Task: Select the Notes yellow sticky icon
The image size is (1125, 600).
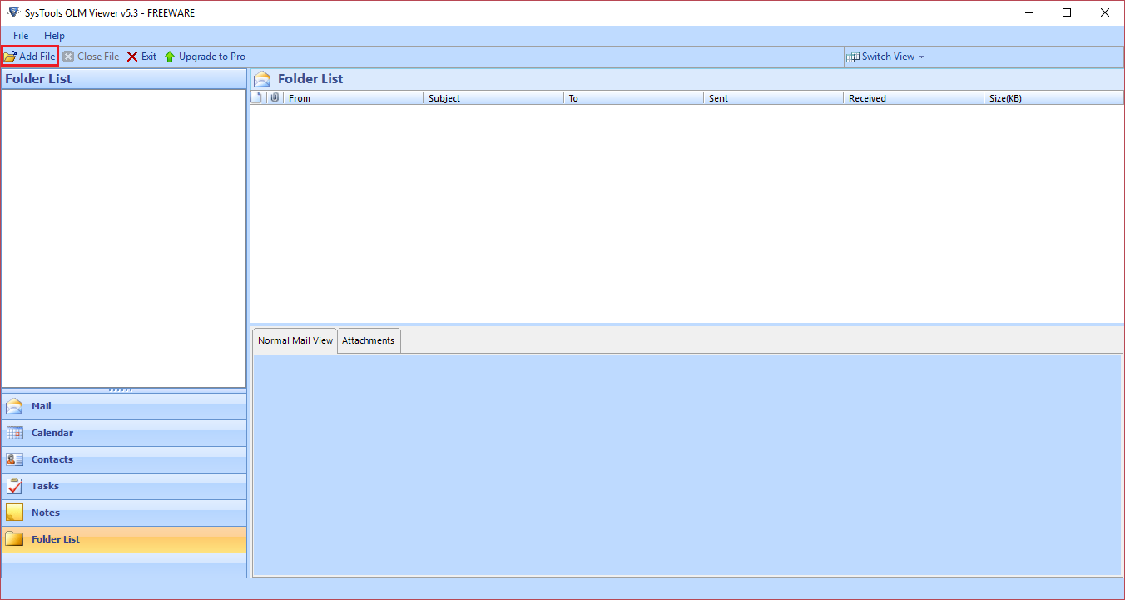Action: pos(14,513)
